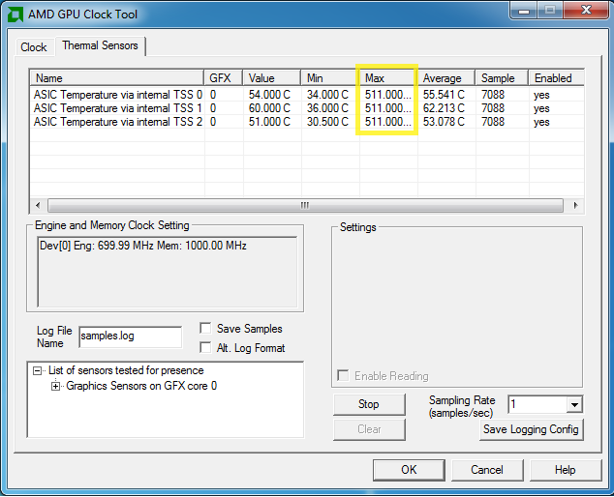Click the 55.541 C average cell
Image resolution: width=614 pixels, height=497 pixels.
point(444,95)
